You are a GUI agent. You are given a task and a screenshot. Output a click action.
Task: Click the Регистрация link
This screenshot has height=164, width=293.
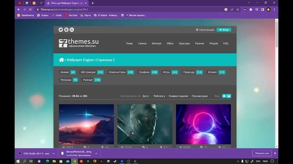pyautogui.click(x=205, y=30)
